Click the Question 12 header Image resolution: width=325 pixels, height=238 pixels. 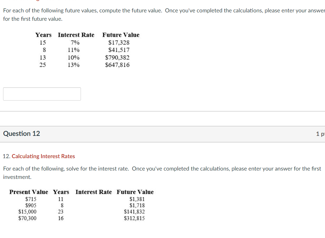[x=21, y=133]
